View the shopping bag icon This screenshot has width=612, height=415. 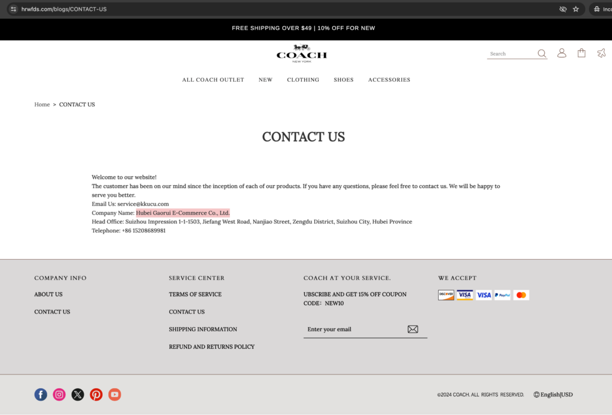tap(581, 53)
